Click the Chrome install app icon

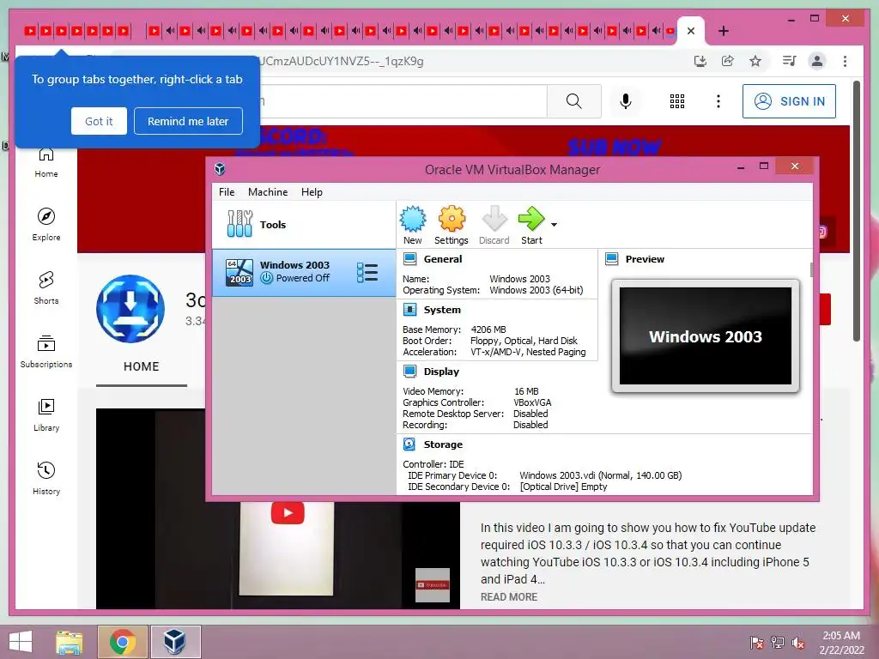[700, 61]
